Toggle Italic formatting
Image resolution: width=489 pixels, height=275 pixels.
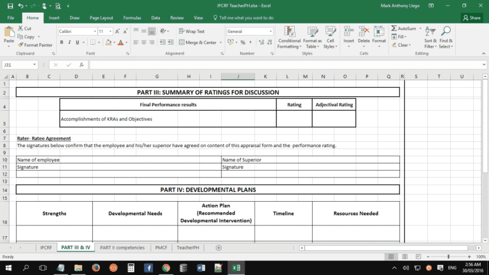(70, 43)
